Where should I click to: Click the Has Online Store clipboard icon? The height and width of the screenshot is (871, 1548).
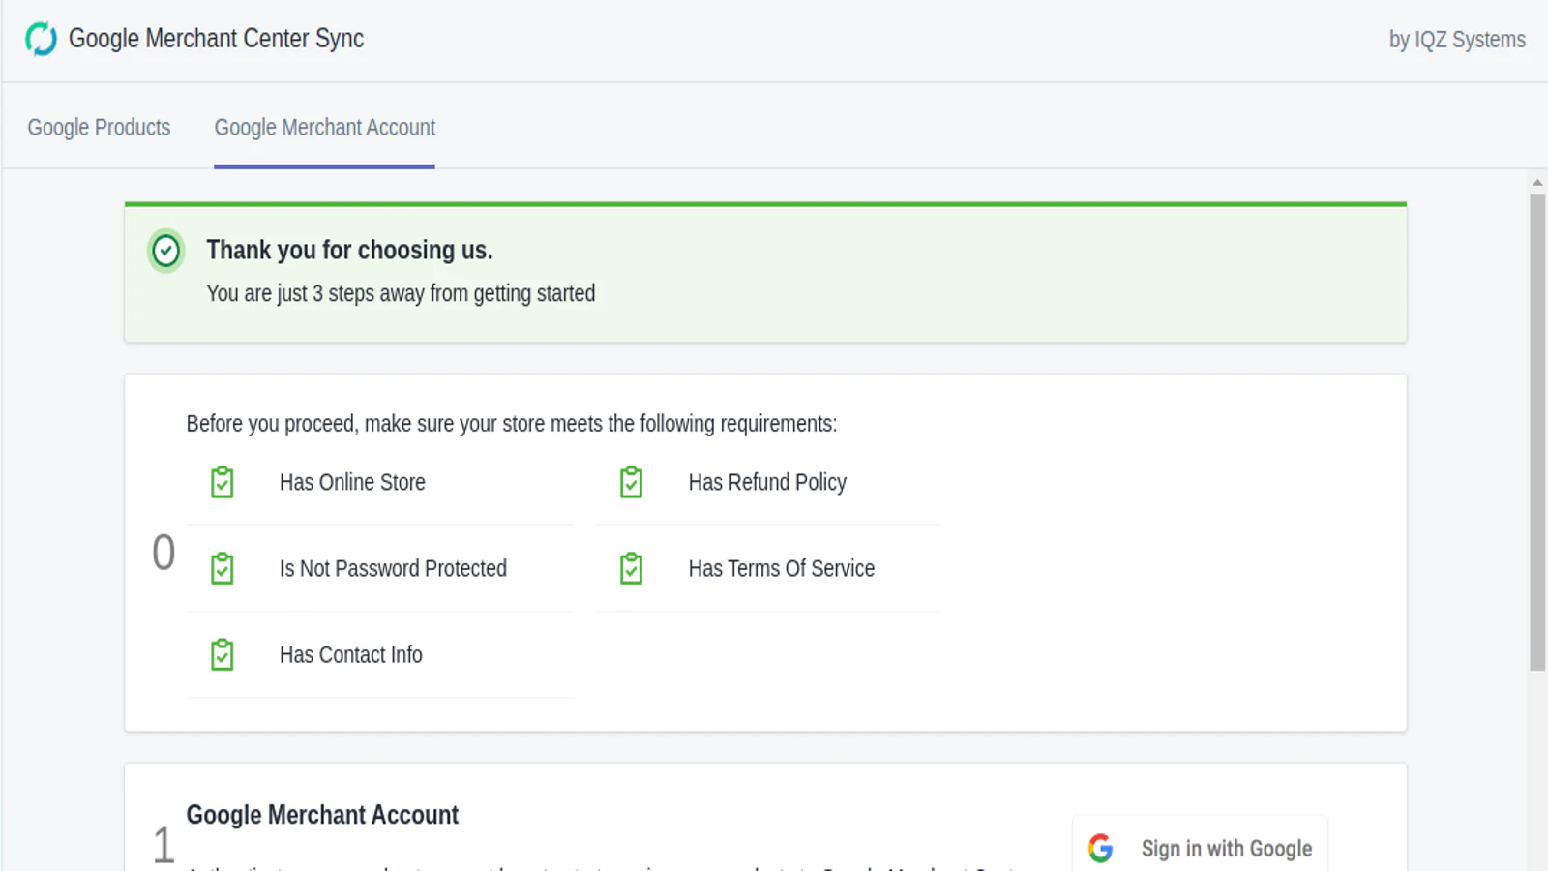223,482
